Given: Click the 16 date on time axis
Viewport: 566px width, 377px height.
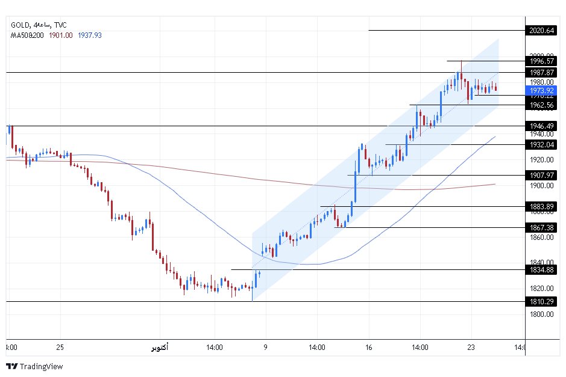Looking at the screenshot, I should [x=368, y=348].
